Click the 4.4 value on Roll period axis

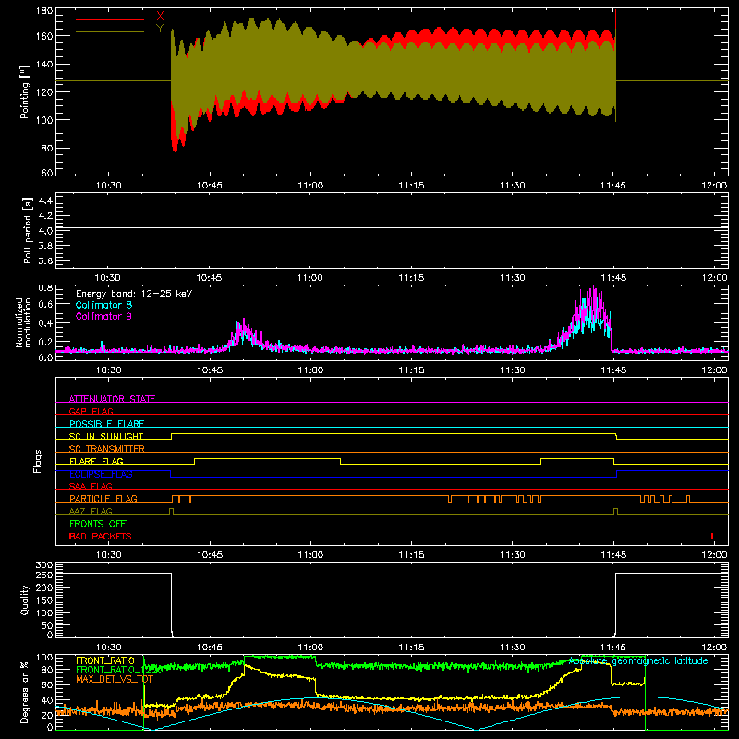[x=45, y=200]
